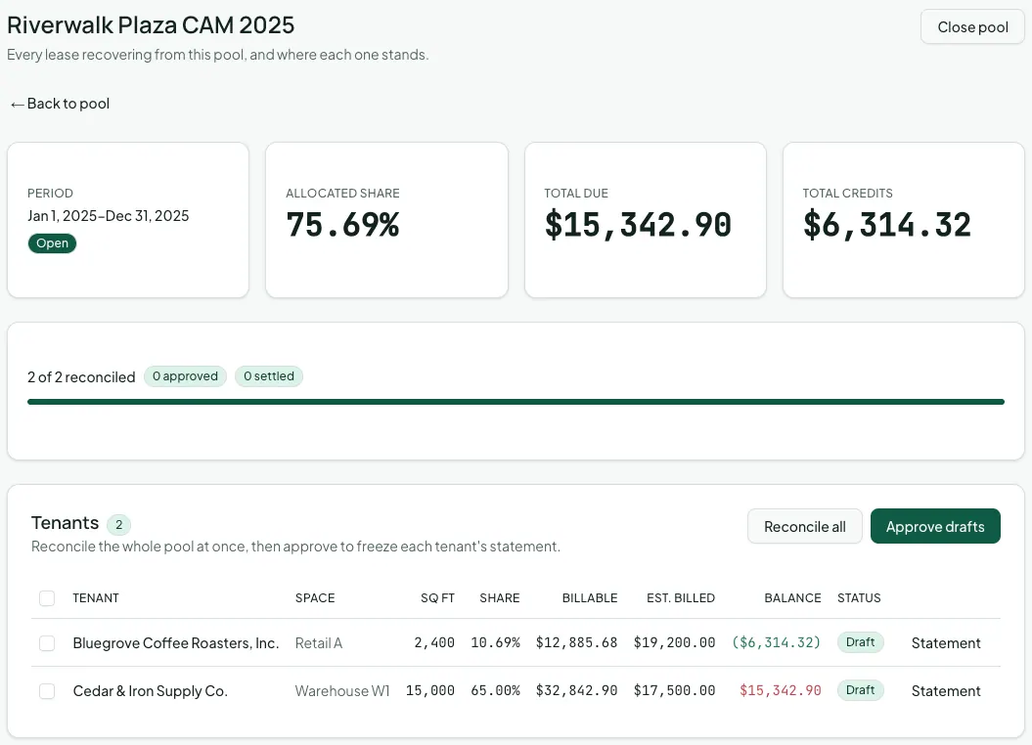The height and width of the screenshot is (745, 1032).
Task: Click the BALANCE column header
Action: pos(792,597)
